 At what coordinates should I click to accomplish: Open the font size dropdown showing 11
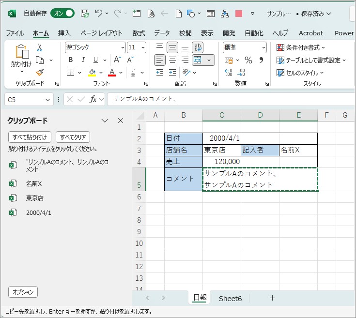tap(143, 47)
